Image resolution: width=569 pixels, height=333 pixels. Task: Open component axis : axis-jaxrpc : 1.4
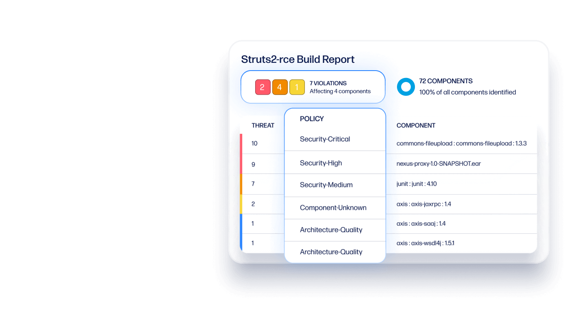[x=424, y=204]
